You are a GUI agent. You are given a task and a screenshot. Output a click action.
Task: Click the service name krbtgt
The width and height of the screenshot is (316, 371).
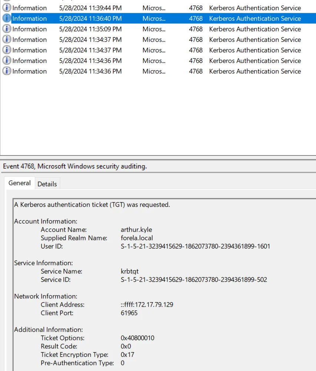(130, 271)
